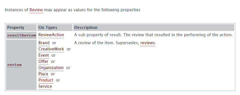This screenshot has height=95, width=240.
Task: Follow the Service type link
Action: [x=45, y=87]
